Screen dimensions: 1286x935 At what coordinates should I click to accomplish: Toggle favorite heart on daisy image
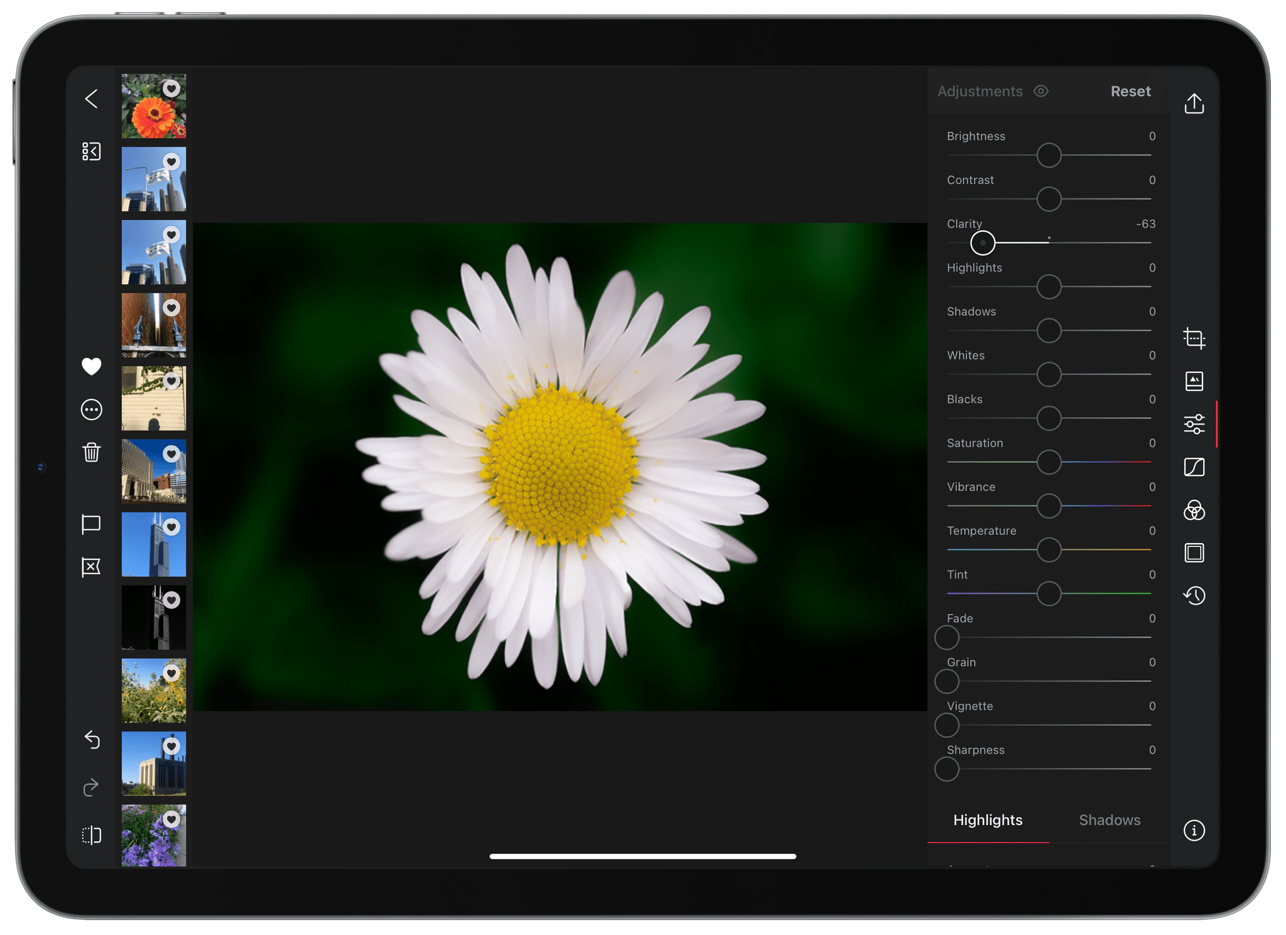click(x=92, y=365)
